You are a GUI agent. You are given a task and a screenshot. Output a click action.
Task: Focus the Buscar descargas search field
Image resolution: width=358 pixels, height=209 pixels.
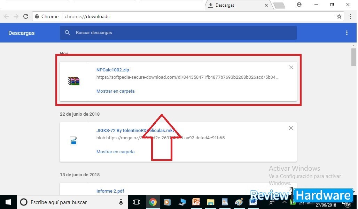178,33
